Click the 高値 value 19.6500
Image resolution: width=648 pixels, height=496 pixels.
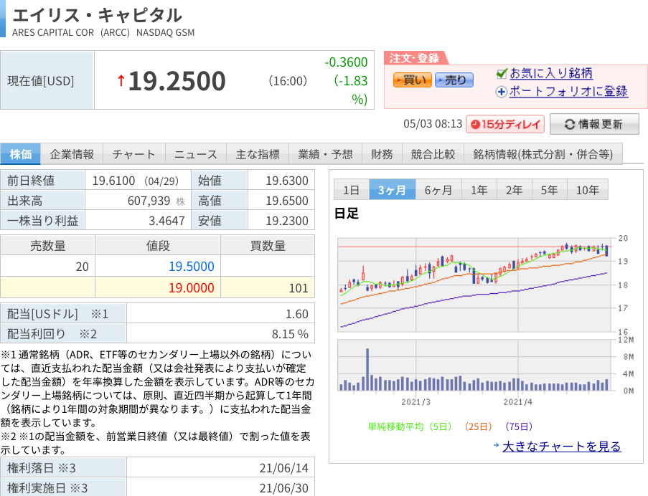click(x=287, y=201)
